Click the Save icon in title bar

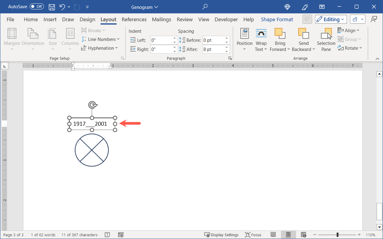pos(52,7)
